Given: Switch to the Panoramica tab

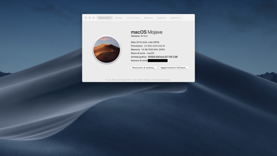Looking at the screenshot, I should click(x=105, y=18).
